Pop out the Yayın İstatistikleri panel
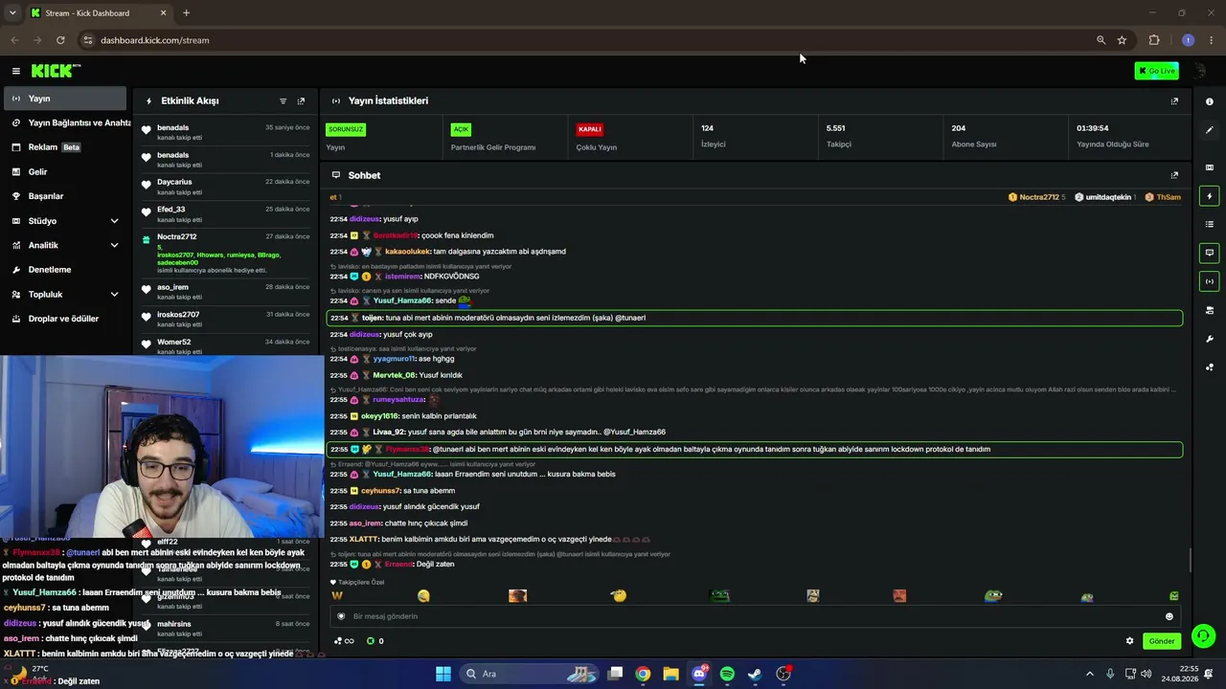1226x689 pixels. tap(1174, 101)
